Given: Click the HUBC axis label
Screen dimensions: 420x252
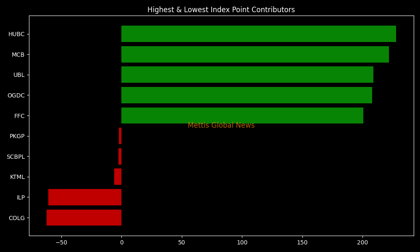Looking at the screenshot, I should click(x=16, y=34).
